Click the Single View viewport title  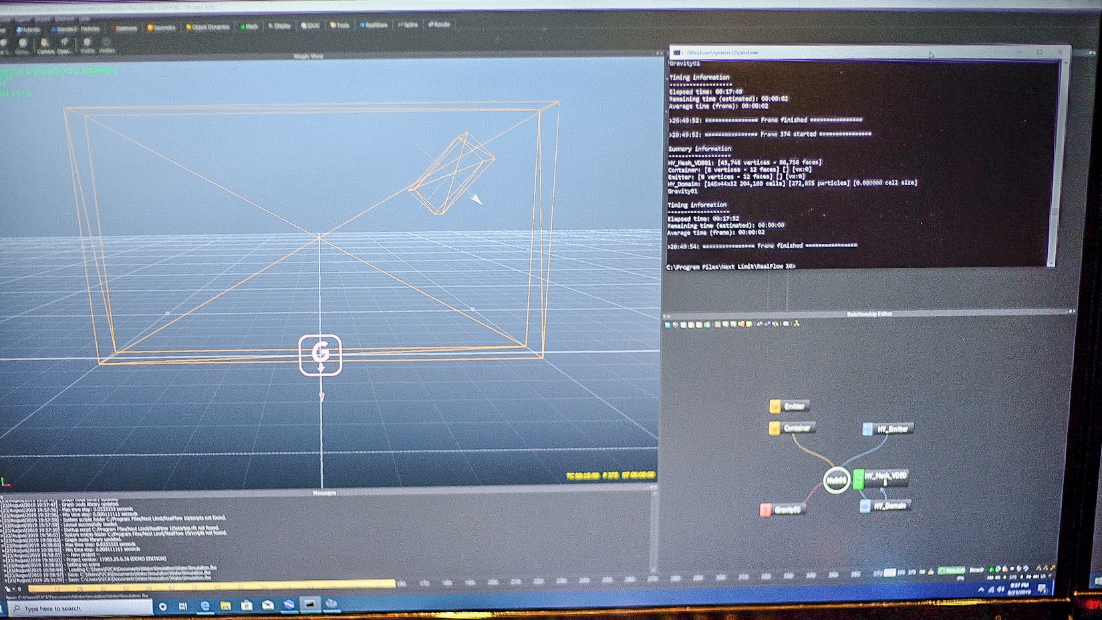tap(309, 56)
